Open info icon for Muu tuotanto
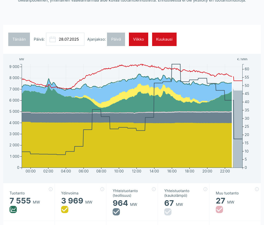The width and height of the screenshot is (264, 225). point(257,189)
